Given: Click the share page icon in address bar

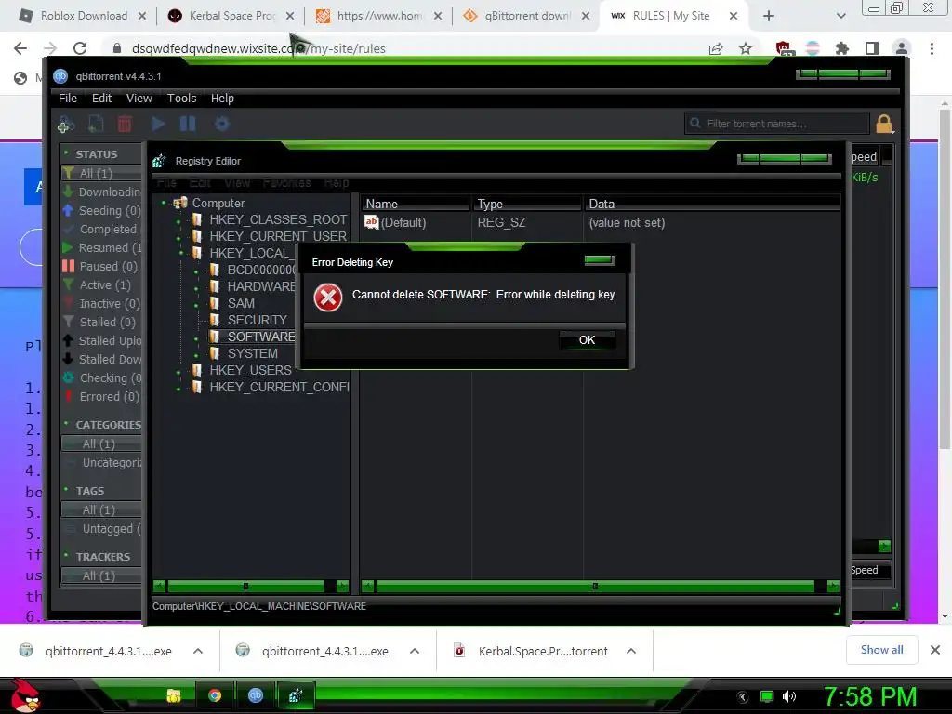Looking at the screenshot, I should 716,48.
